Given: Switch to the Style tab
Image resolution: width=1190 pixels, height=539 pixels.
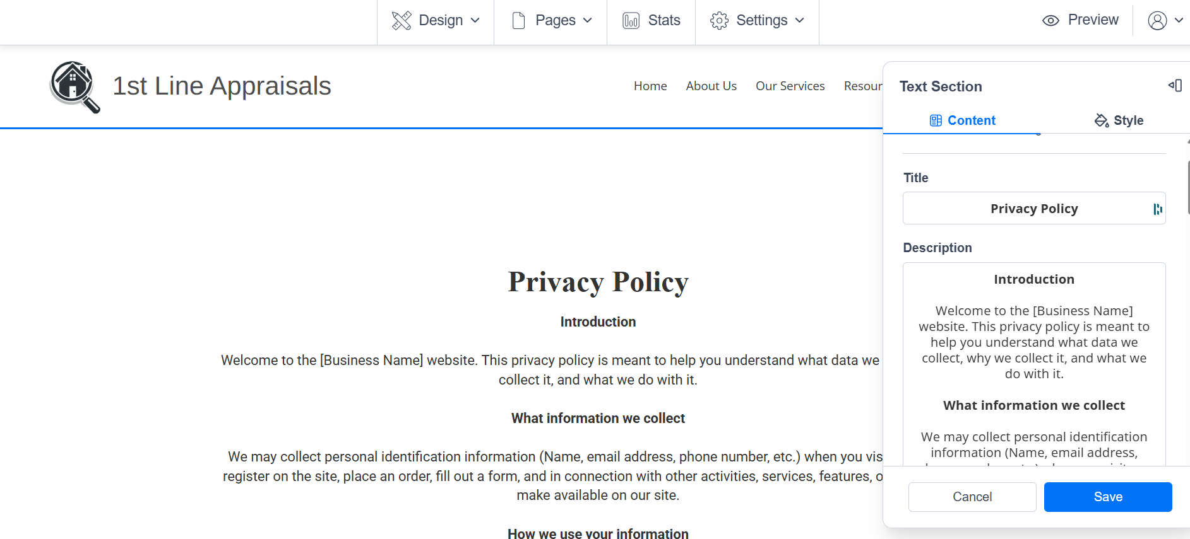Looking at the screenshot, I should tap(1119, 120).
